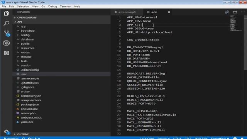Click the VS Code logo in title bar
This screenshot has height=139, width=247.
[3, 2]
